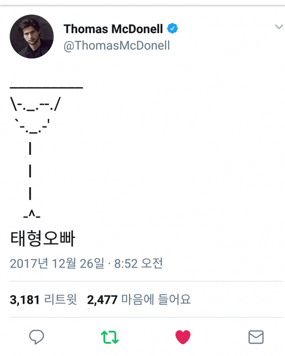Screen dimensions: 285x356
Task: Click the blue verified badge
Action: pos(173,28)
